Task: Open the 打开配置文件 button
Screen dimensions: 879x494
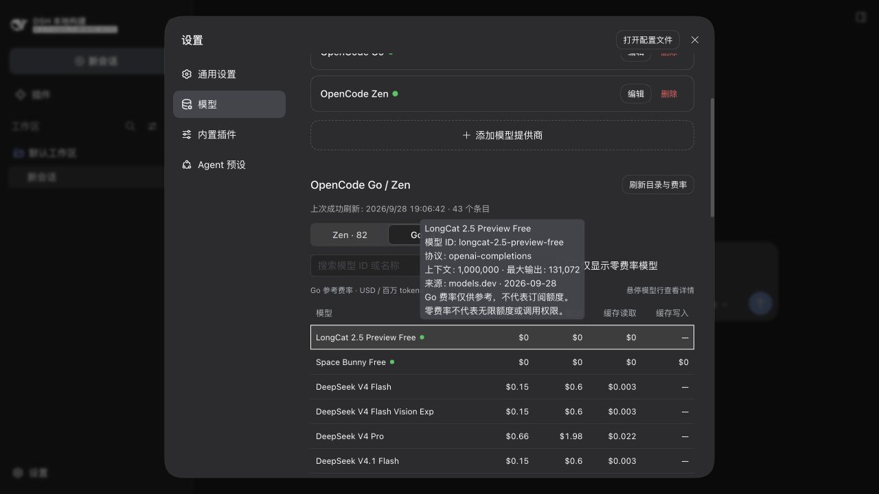Action: pyautogui.click(x=648, y=40)
